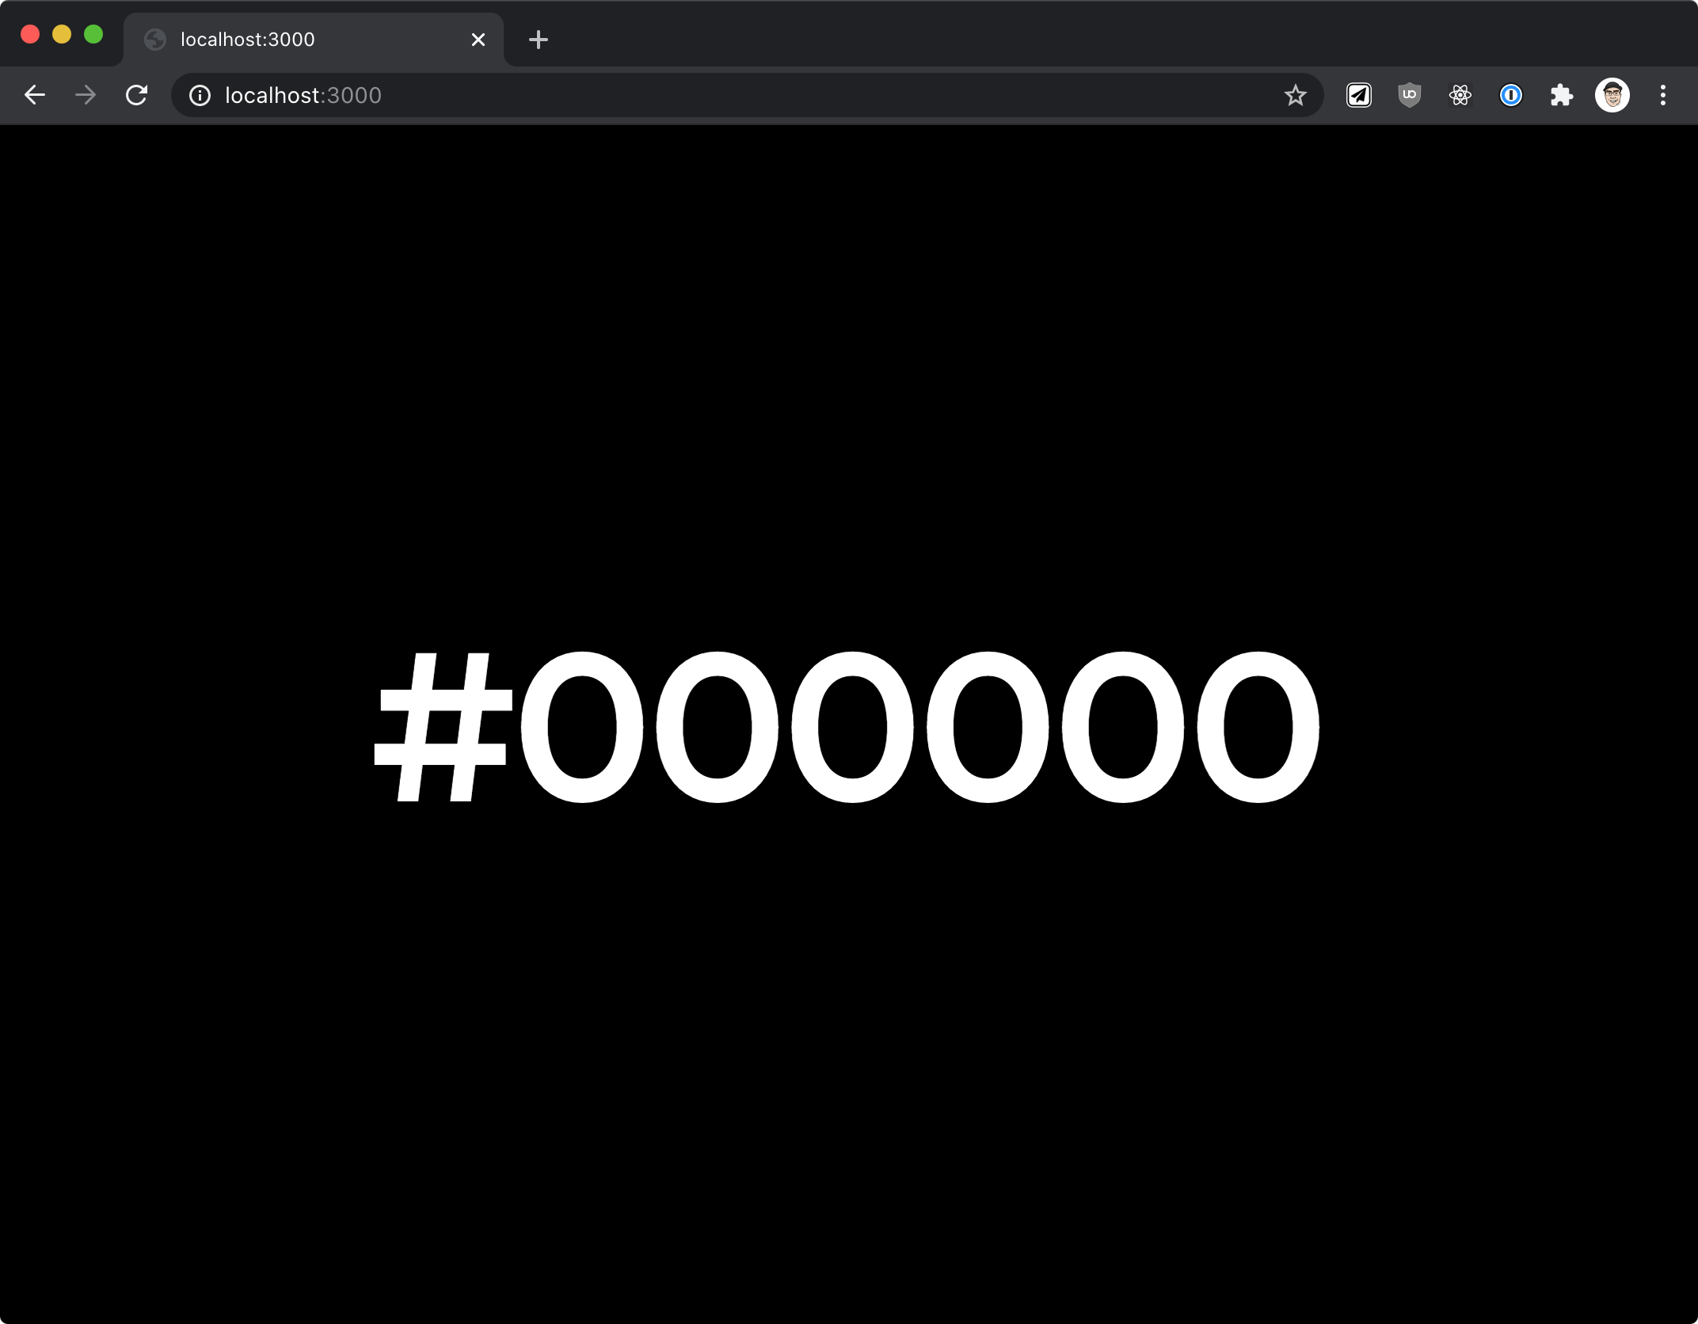Open a new tab with plus button

coord(539,40)
